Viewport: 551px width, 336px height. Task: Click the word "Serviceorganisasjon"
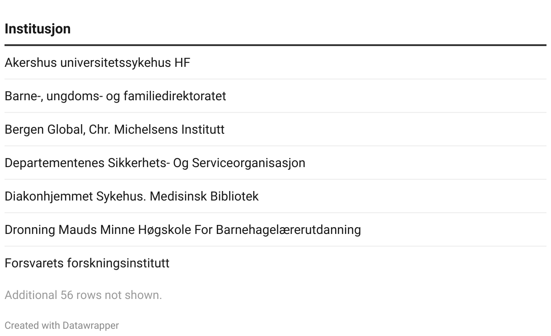coord(248,163)
